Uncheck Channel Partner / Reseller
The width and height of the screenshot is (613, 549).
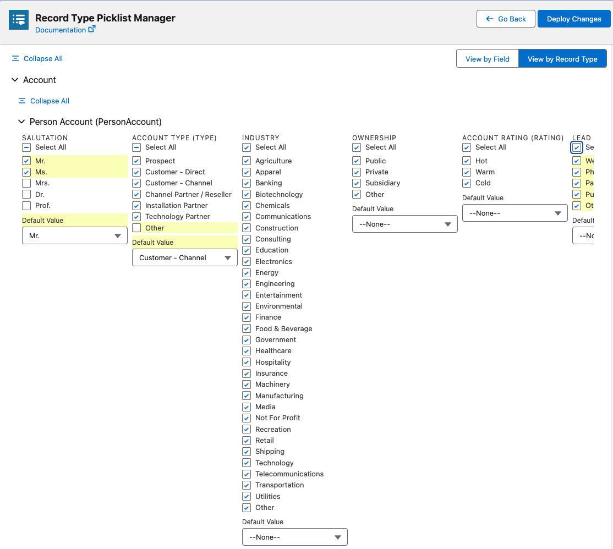[x=136, y=194]
